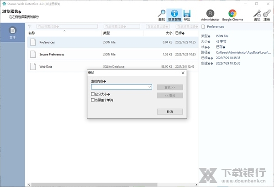Expand the 查找内容 combo box dropdown arrow
The width and height of the screenshot is (274, 187).
coord(150,87)
